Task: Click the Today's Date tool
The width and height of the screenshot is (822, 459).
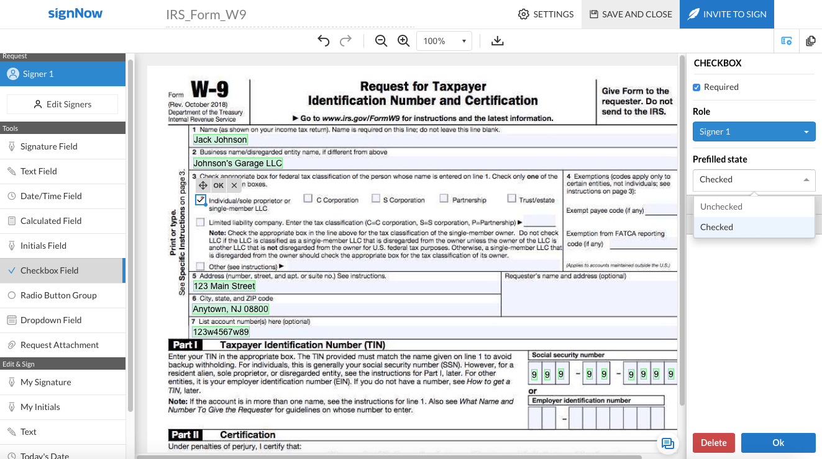Action: 63,452
